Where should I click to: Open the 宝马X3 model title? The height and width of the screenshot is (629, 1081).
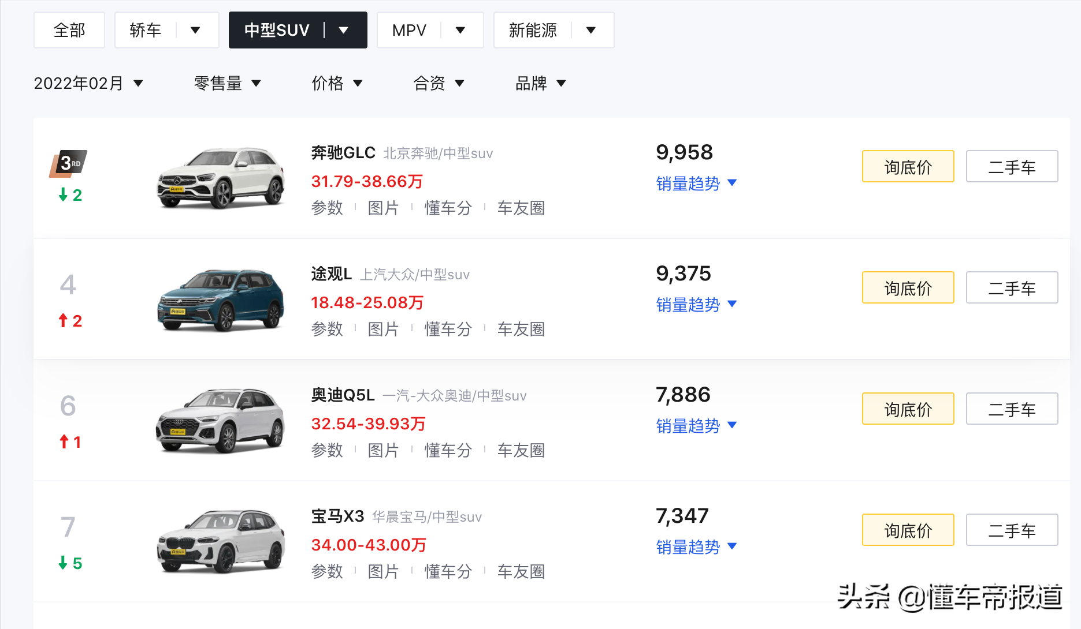coord(337,516)
